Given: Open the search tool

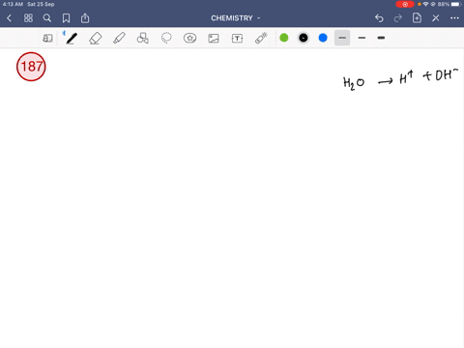Looking at the screenshot, I should click(47, 18).
